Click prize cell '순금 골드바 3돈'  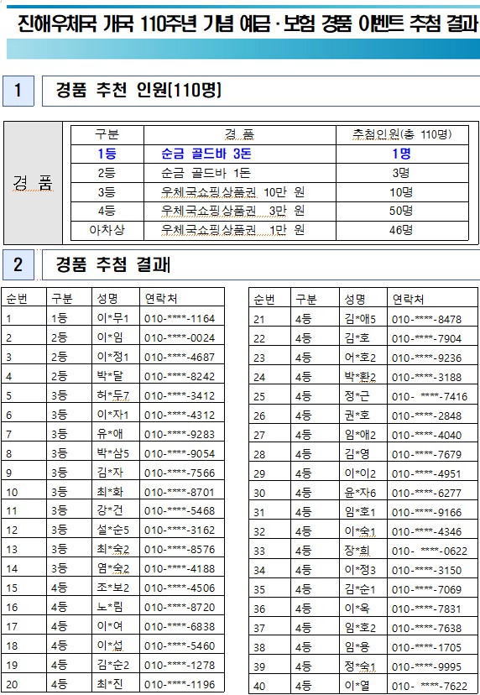click(x=206, y=154)
